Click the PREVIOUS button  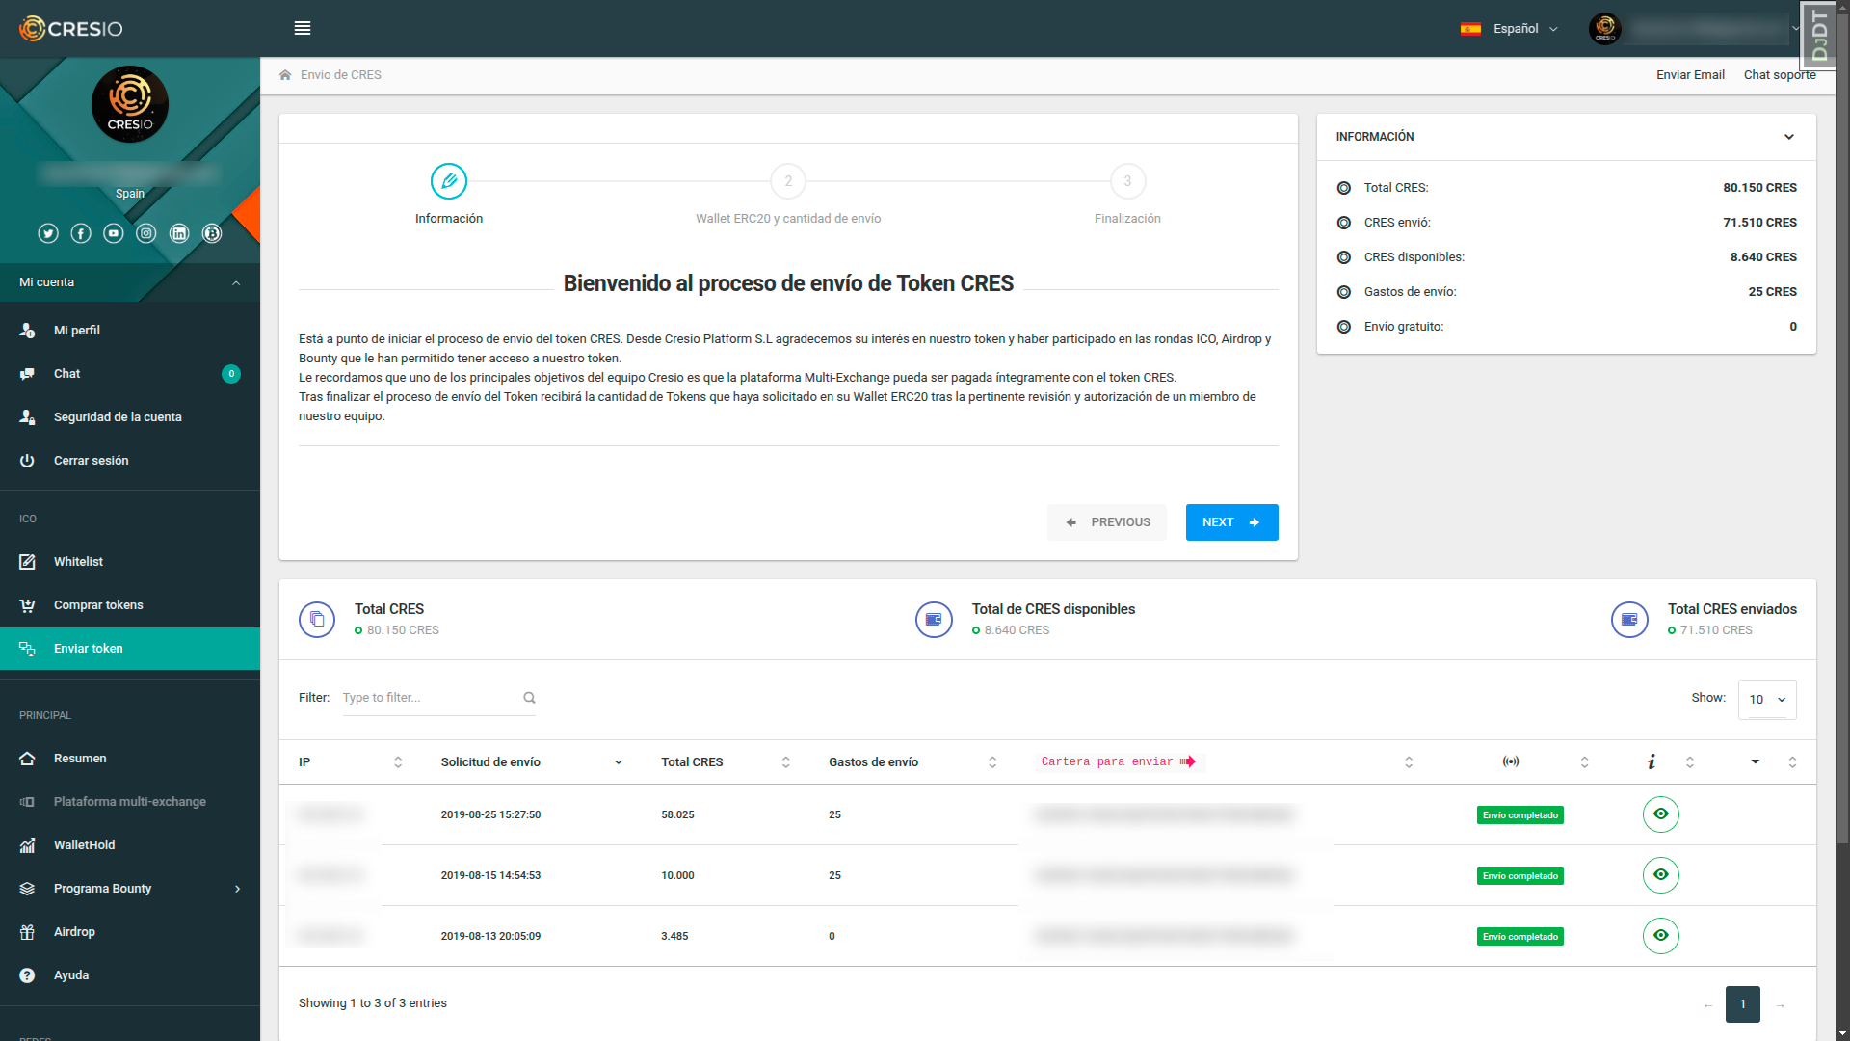pos(1107,522)
